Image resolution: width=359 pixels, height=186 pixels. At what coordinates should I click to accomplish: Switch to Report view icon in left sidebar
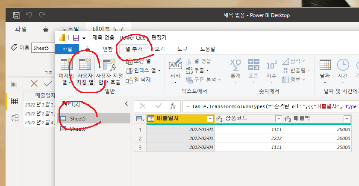pos(15,84)
